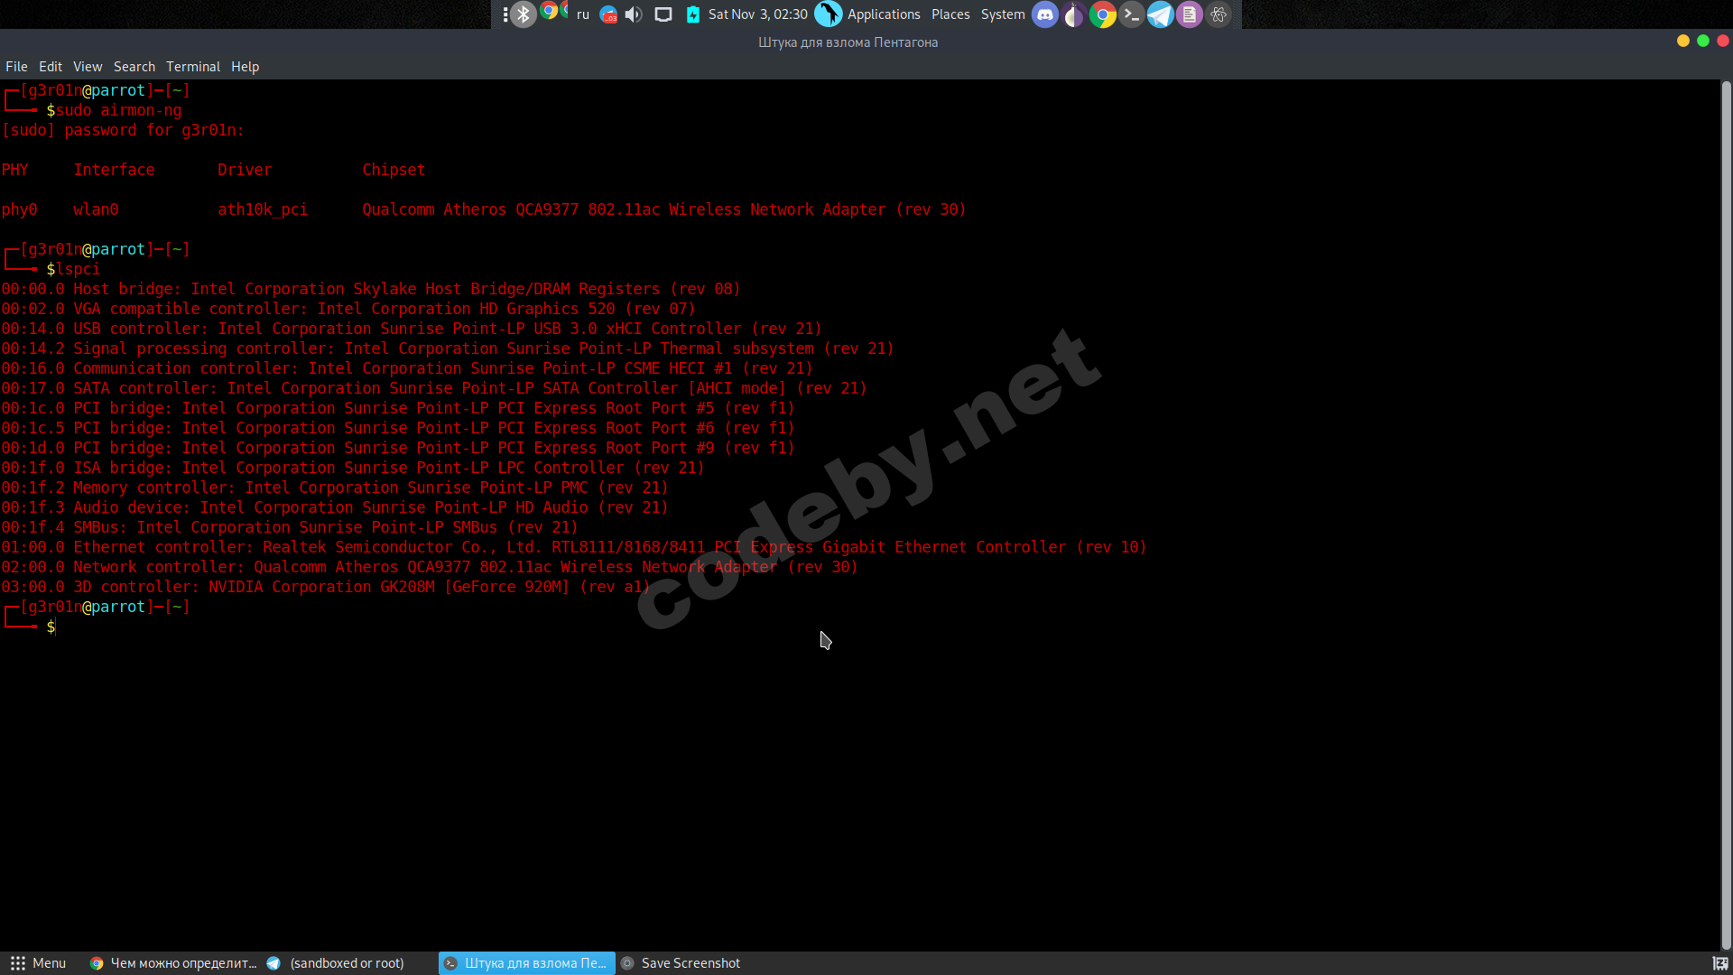Open the Atom editor launcher icon
The height and width of the screenshot is (975, 1733).
pyautogui.click(x=1219, y=14)
